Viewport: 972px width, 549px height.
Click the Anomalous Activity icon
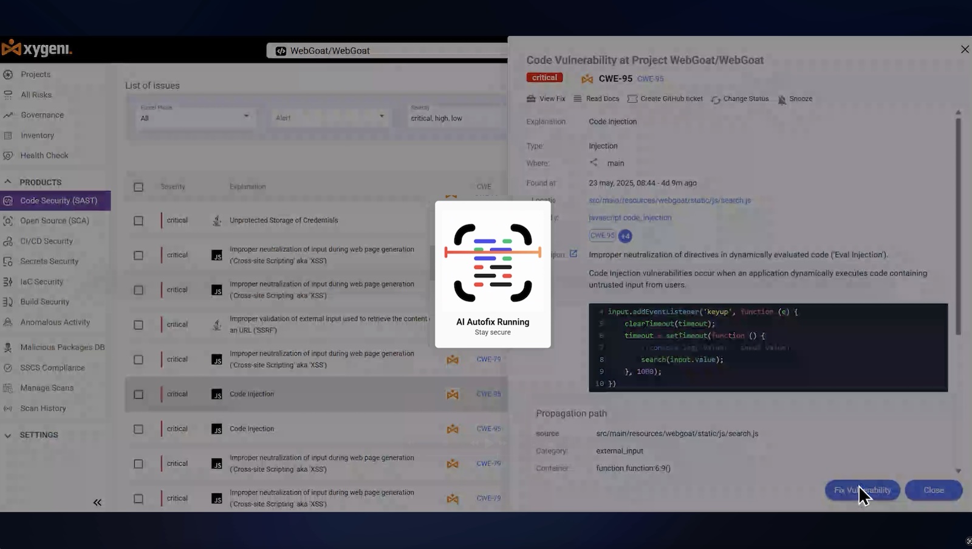(x=8, y=322)
